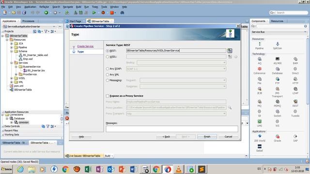Switch to the Resources palette tab
The width and height of the screenshot is (310, 174).
(277, 21)
